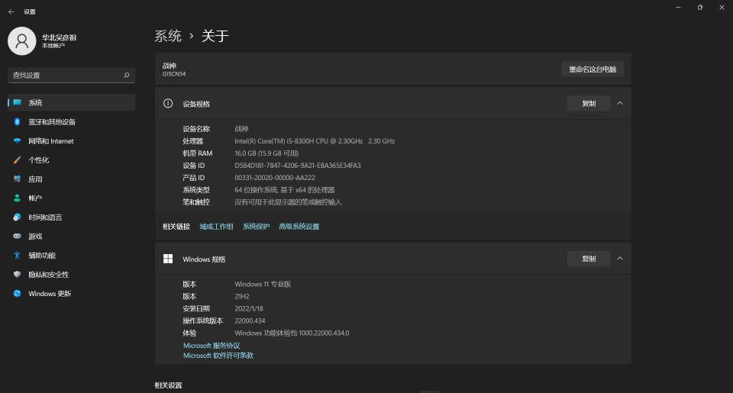The height and width of the screenshot is (393, 733).
Task: Click the Windows 更新 refresh icon
Action: (18, 294)
